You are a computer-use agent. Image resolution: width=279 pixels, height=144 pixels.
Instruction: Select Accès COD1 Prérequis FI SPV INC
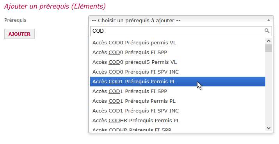[x=178, y=111]
